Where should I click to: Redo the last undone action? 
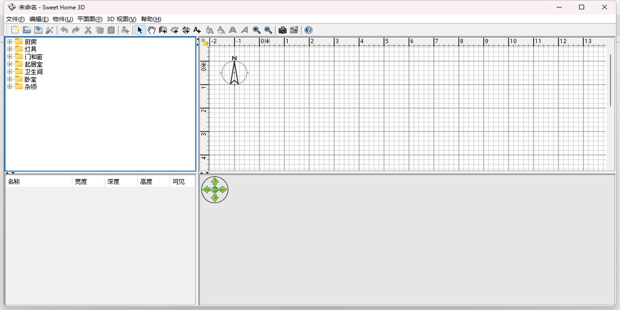click(x=76, y=30)
